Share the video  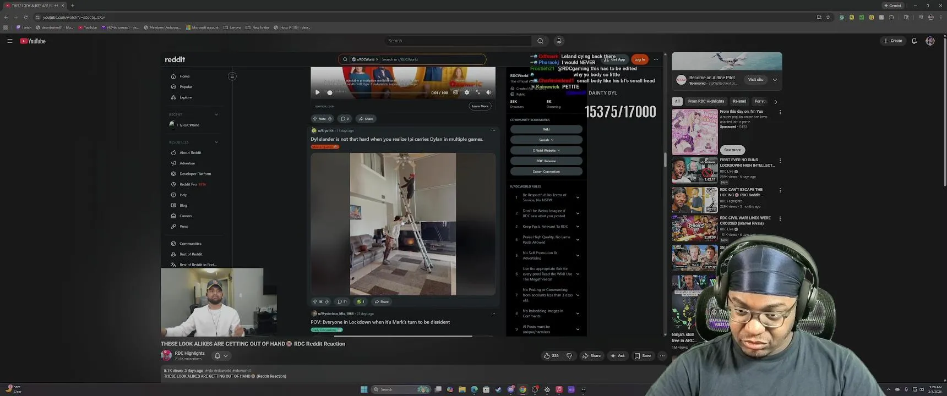tap(592, 356)
